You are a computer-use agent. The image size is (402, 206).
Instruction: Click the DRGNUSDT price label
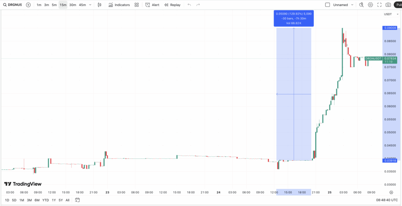[373, 59]
